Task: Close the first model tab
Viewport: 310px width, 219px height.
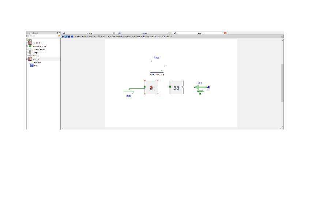Action: tap(114, 33)
